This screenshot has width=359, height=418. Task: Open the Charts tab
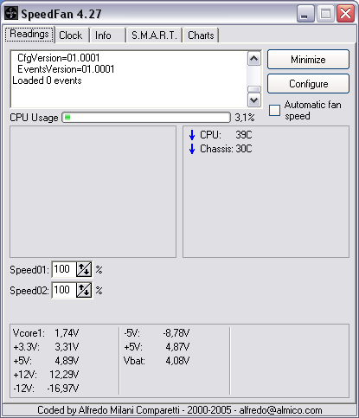click(201, 35)
